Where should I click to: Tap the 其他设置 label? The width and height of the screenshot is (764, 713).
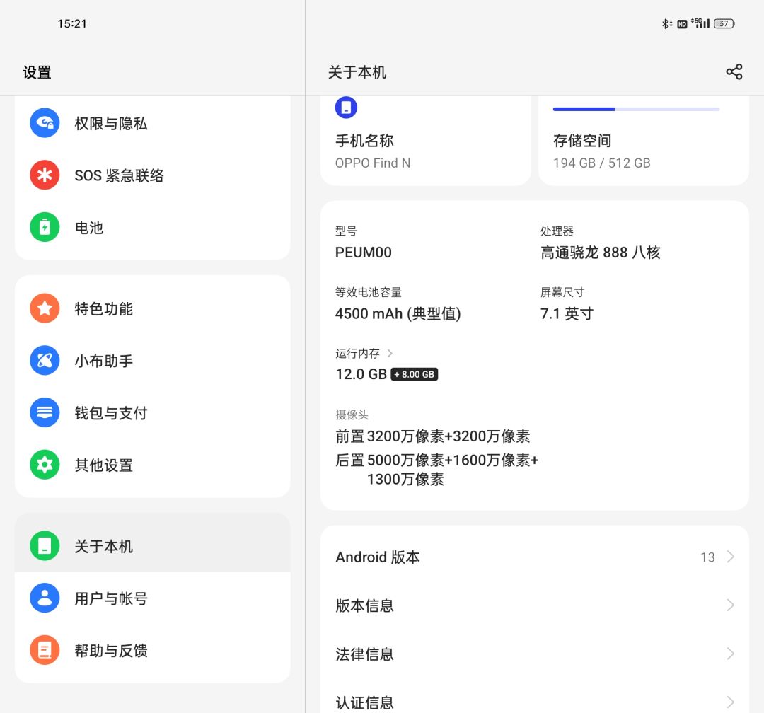[104, 465]
